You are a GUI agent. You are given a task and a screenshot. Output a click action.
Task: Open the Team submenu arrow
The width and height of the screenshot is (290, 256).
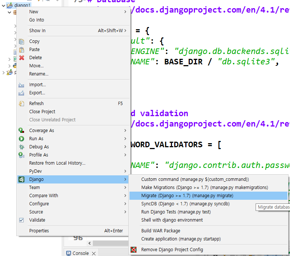click(x=125, y=187)
